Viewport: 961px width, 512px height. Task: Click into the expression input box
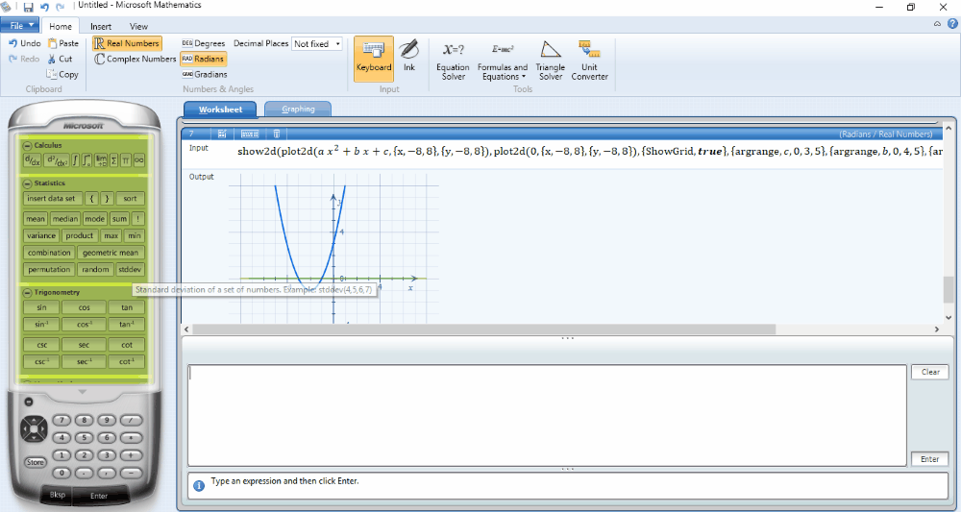(x=547, y=415)
